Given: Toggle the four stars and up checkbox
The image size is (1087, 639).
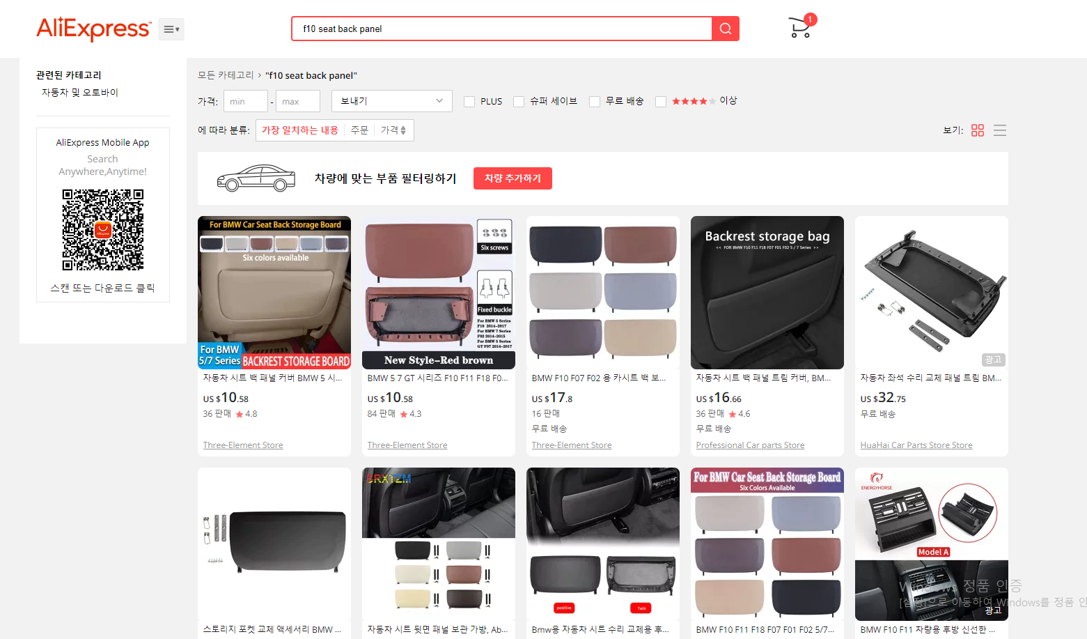Looking at the screenshot, I should tap(661, 102).
